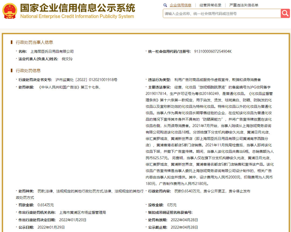Click the 行政处罚信息 section heading
Image resolution: width=291 pixels, height=232 pixels.
point(28,71)
